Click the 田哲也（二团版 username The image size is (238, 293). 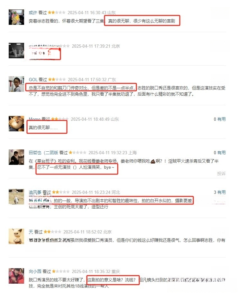[43, 153]
